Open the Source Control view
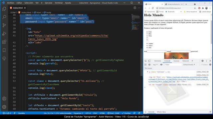The width and height of the screenshot is (213, 119). point(4,25)
